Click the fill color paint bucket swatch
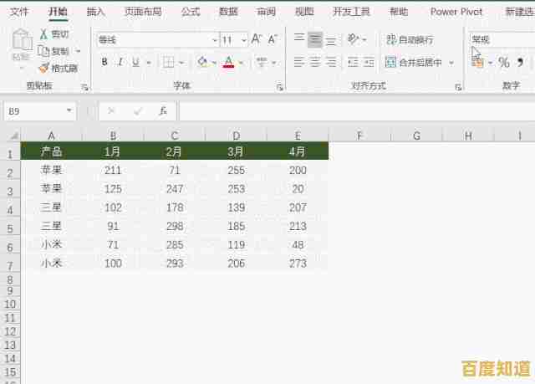535x384 pixels. (201, 62)
